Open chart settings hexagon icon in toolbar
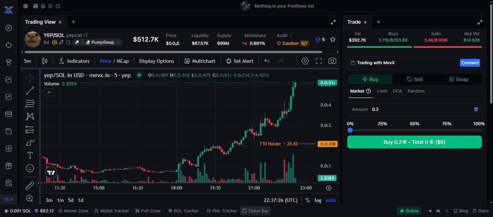The height and width of the screenshot is (217, 493). pos(305,61)
